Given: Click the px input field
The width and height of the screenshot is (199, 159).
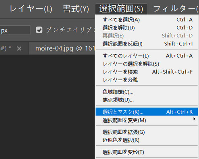Looking at the screenshot, I should pyautogui.click(x=15, y=30).
